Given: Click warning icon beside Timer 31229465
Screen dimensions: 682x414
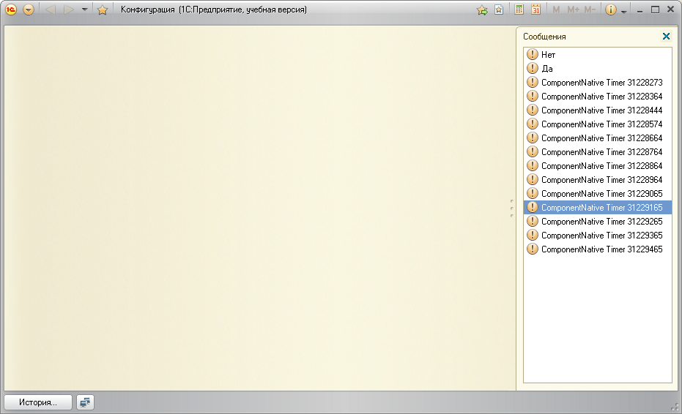Looking at the screenshot, I should [533, 249].
